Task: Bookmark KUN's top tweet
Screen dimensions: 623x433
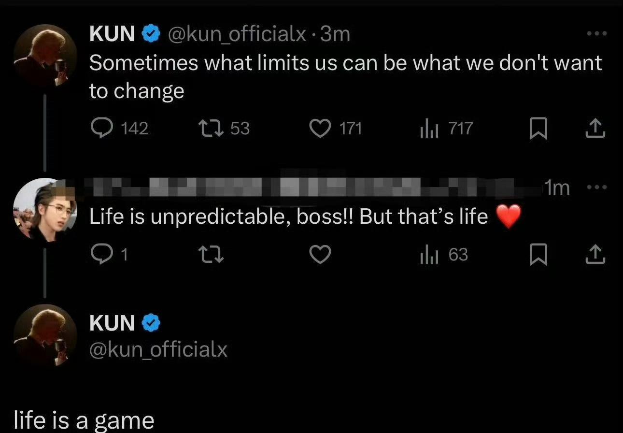Action: point(538,129)
